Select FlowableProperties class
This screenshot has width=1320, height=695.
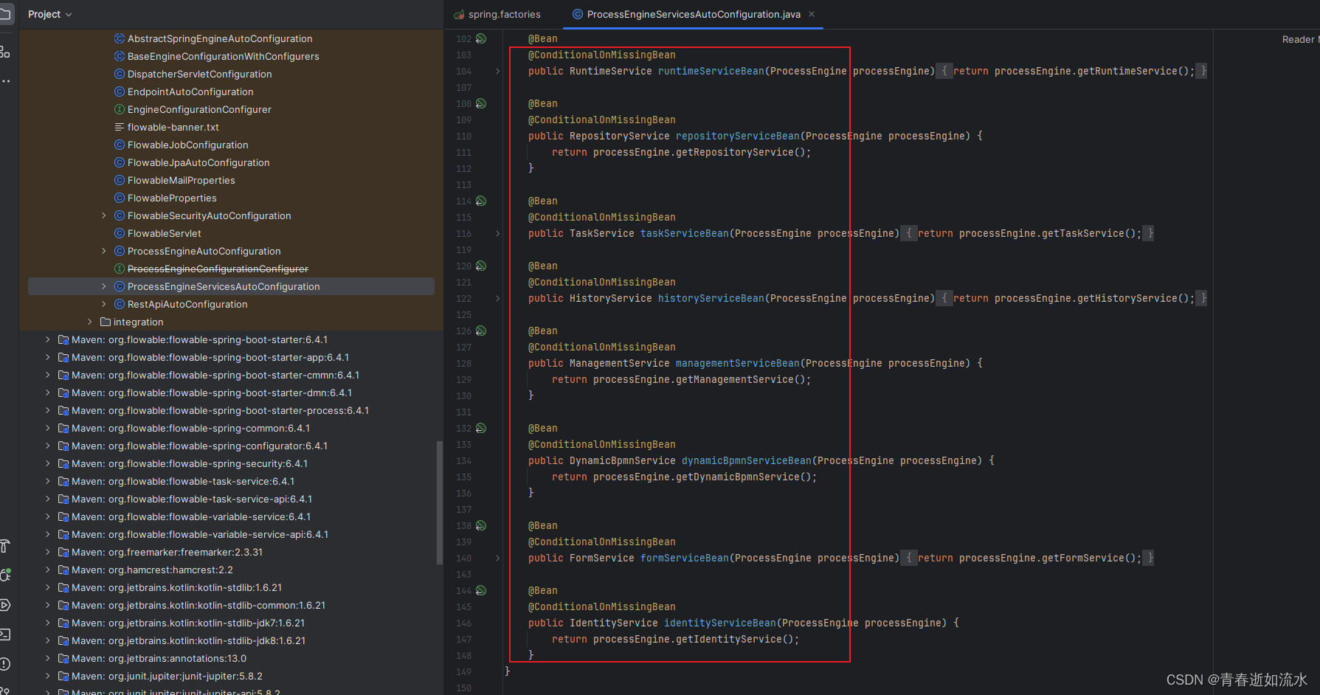click(x=172, y=198)
